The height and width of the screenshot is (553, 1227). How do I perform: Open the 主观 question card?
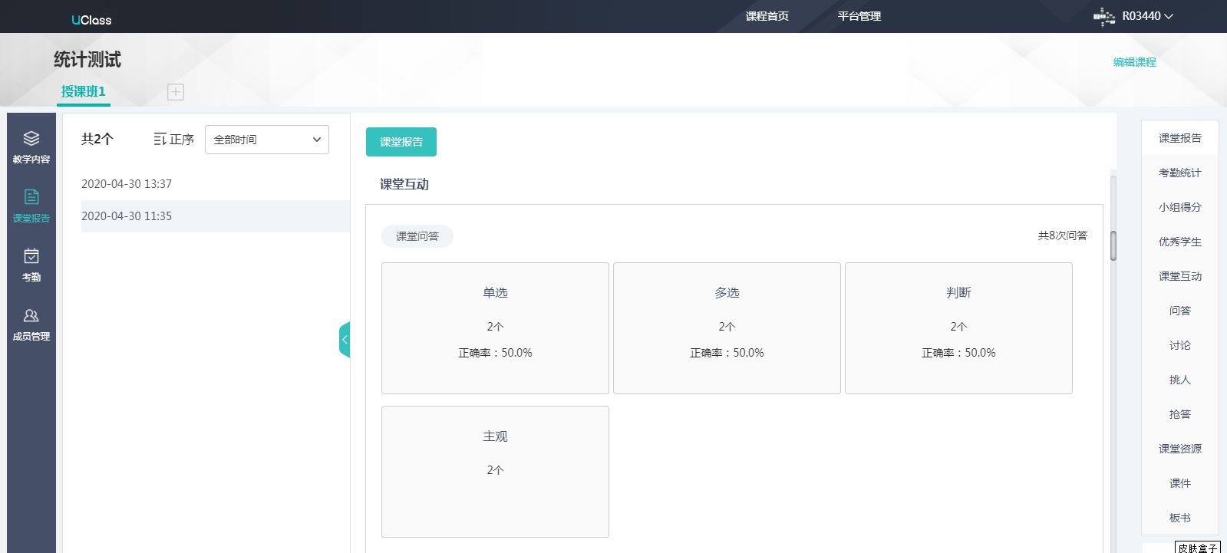pos(495,472)
